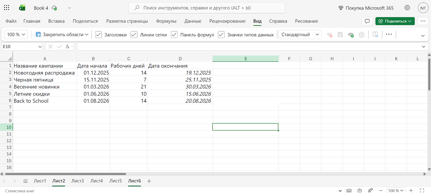Expand the Закрепить области dropdown
Screen dimensions: 431x193
click(x=62, y=35)
